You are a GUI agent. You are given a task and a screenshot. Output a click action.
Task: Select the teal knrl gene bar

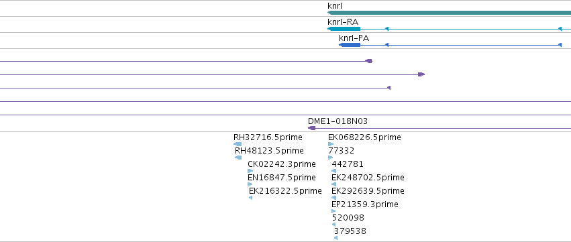click(449, 13)
